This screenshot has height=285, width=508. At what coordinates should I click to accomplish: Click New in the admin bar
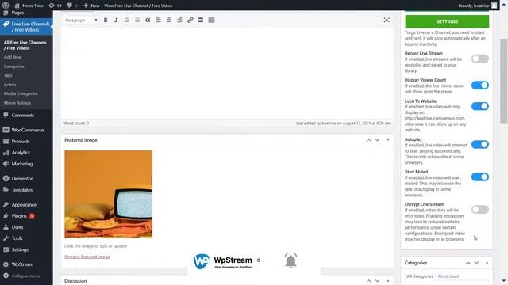[91, 6]
